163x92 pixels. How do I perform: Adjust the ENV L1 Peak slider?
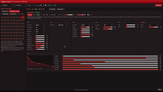110,58
